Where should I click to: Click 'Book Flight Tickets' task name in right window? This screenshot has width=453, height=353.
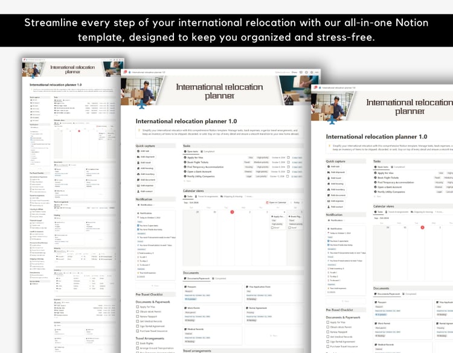click(388, 178)
